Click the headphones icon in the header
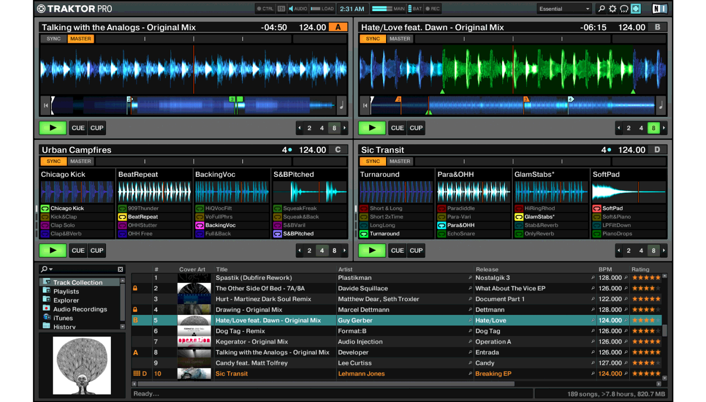706x402 pixels. pyautogui.click(x=624, y=9)
